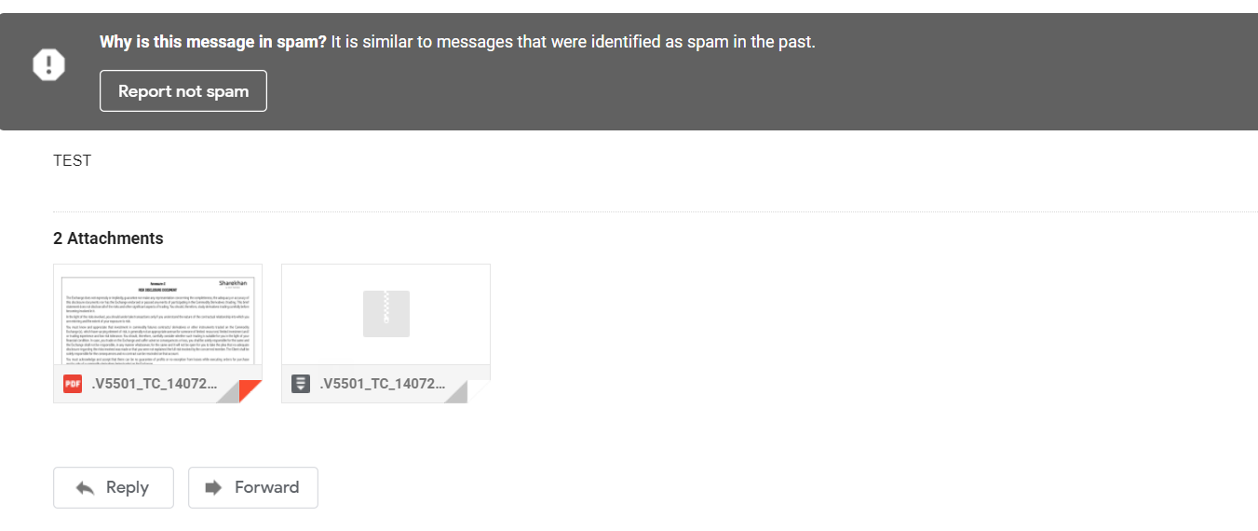
Task: Click the Reply arrow icon
Action: pos(85,487)
